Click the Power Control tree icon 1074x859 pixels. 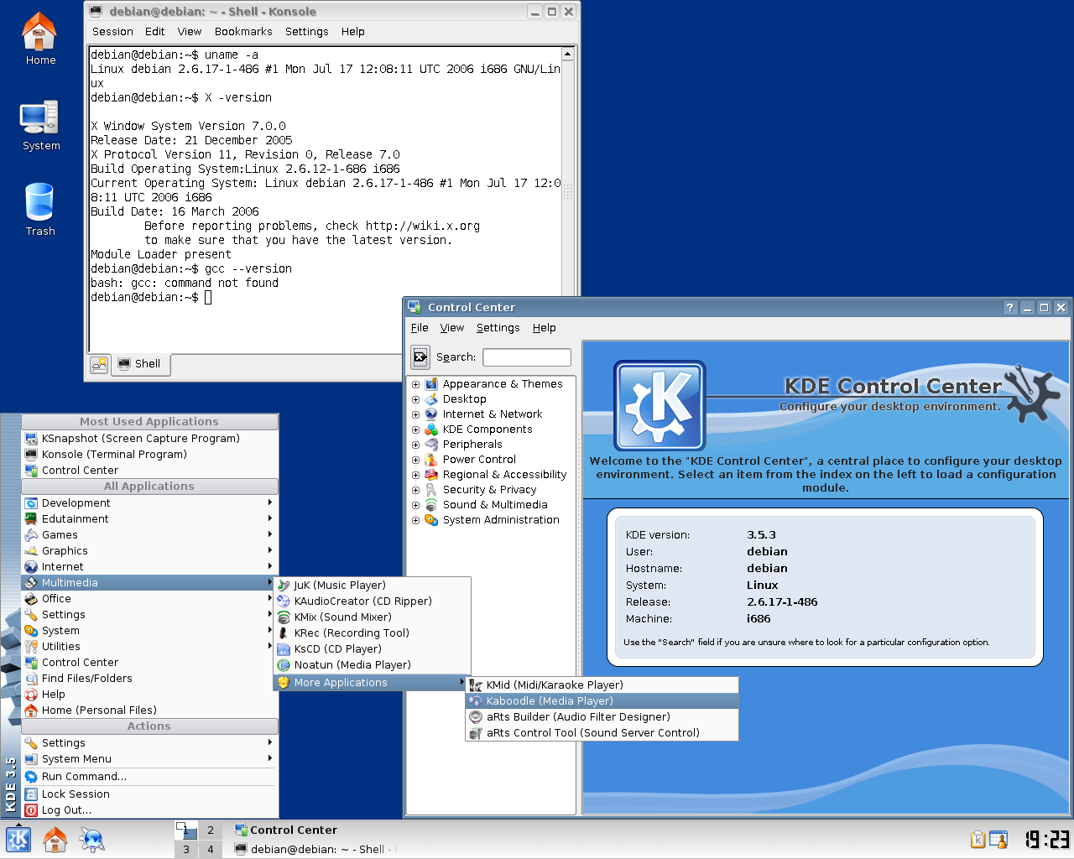[431, 460]
